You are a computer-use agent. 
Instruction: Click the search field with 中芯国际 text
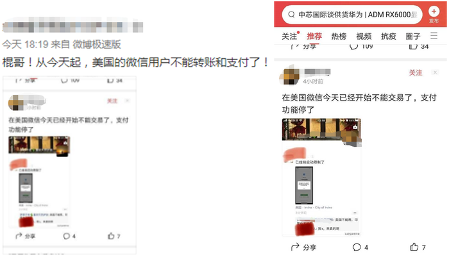352,15
